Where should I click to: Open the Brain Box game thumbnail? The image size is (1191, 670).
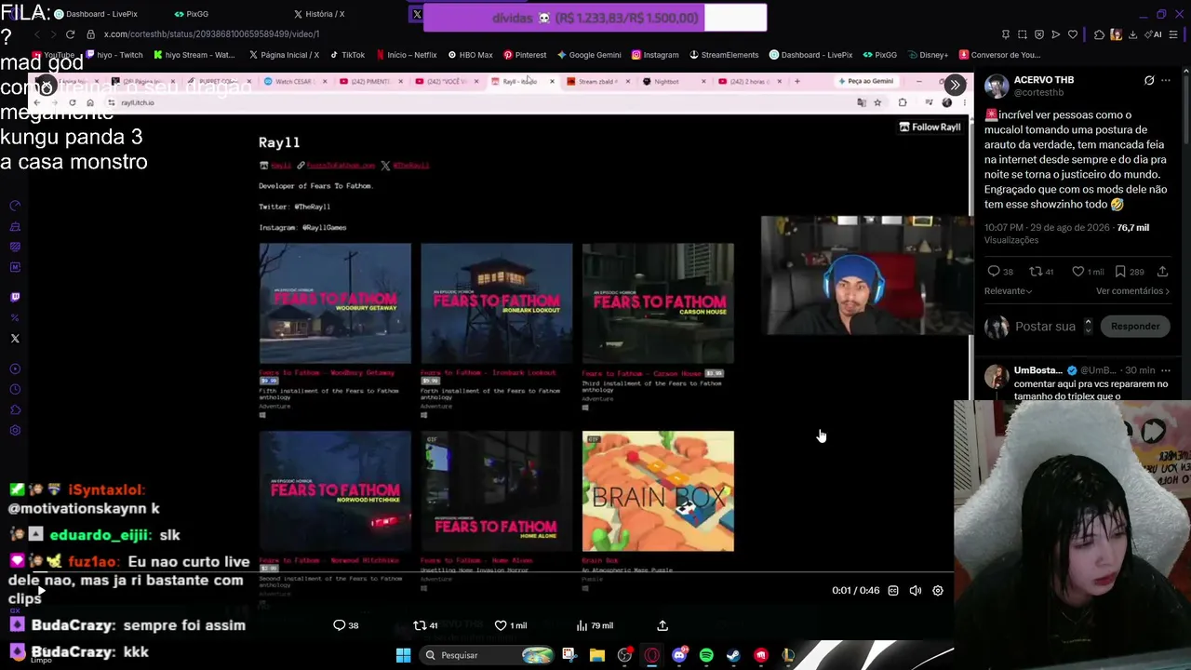tap(658, 491)
